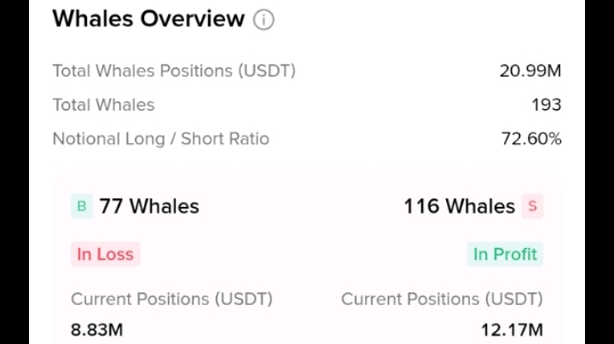Click left Current Positions (USDT) label
The image size is (614, 344).
click(171, 299)
